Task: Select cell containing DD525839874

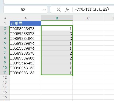Action: [x=25, y=48]
